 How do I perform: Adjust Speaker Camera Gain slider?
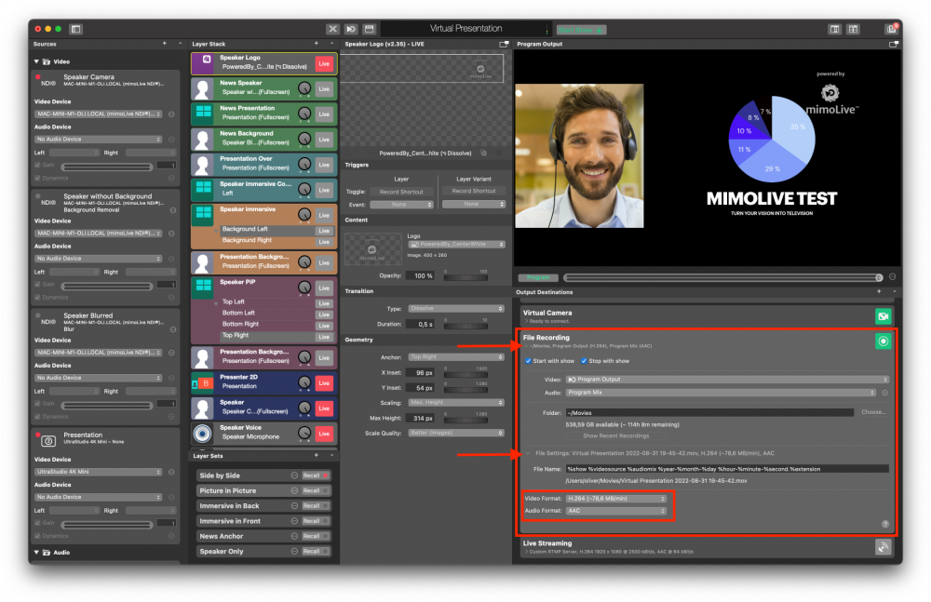(x=107, y=167)
